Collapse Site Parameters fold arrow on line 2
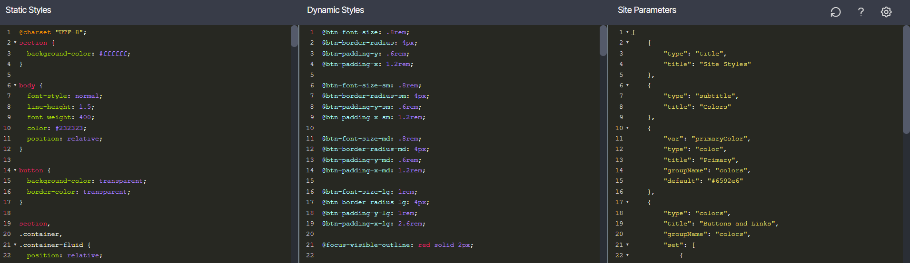 pyautogui.click(x=627, y=43)
